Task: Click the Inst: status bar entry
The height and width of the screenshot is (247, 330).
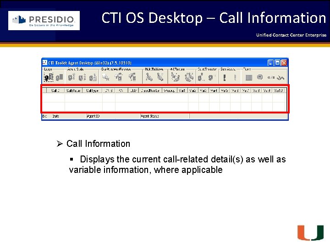Action: tap(55, 116)
